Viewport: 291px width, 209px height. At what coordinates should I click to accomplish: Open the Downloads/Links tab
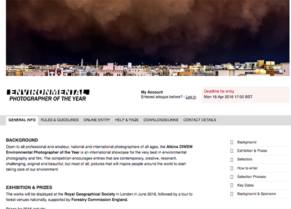tap(161, 120)
